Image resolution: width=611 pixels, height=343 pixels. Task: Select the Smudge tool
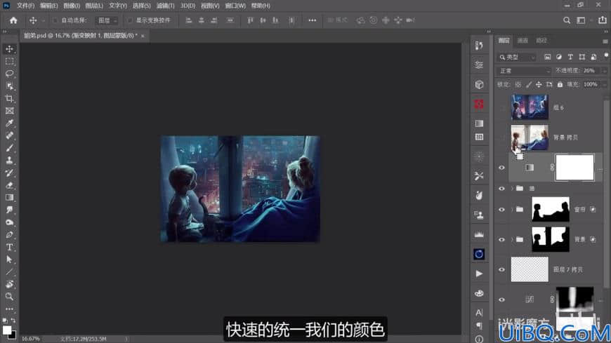click(9, 210)
